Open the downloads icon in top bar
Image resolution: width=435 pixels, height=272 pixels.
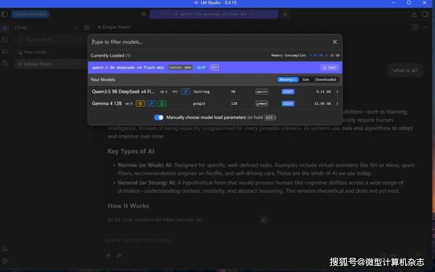pos(414,14)
